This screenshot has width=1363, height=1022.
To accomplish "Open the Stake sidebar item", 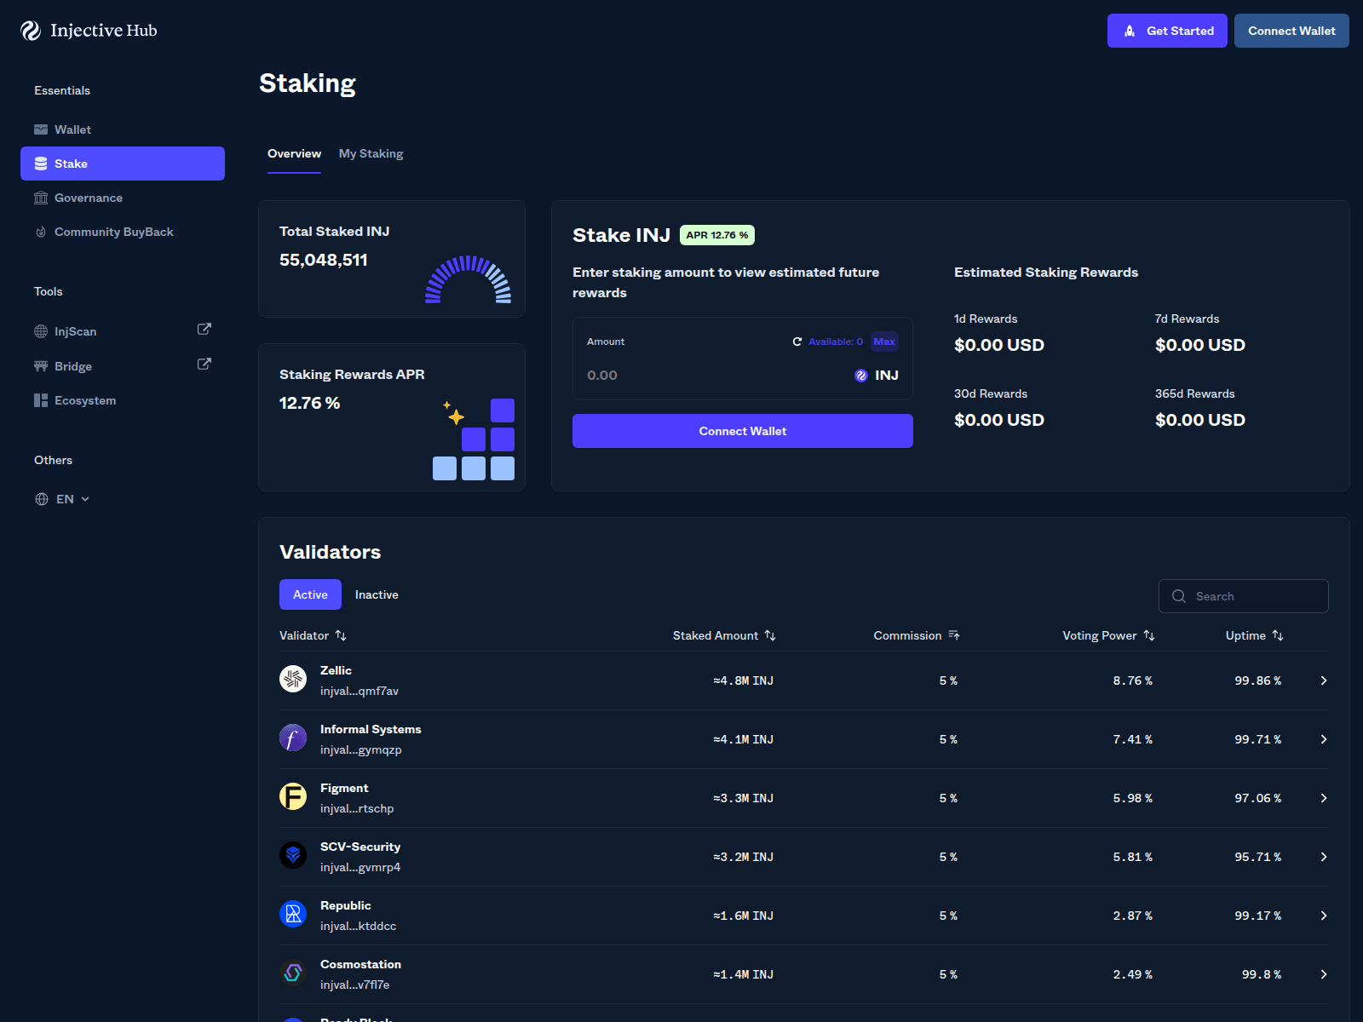I will click(x=123, y=164).
